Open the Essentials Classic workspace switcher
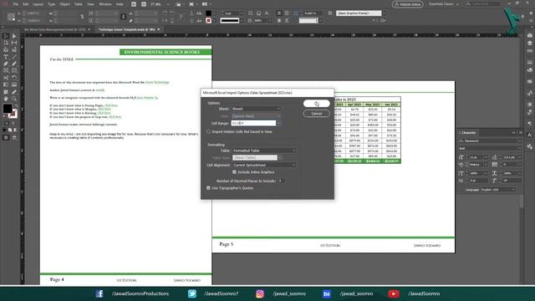535x301 pixels. pyautogui.click(x=444, y=4)
